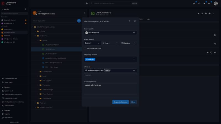Select the Windjammer QA vault
The width and height of the screenshot is (221, 124).
pos(9,42)
